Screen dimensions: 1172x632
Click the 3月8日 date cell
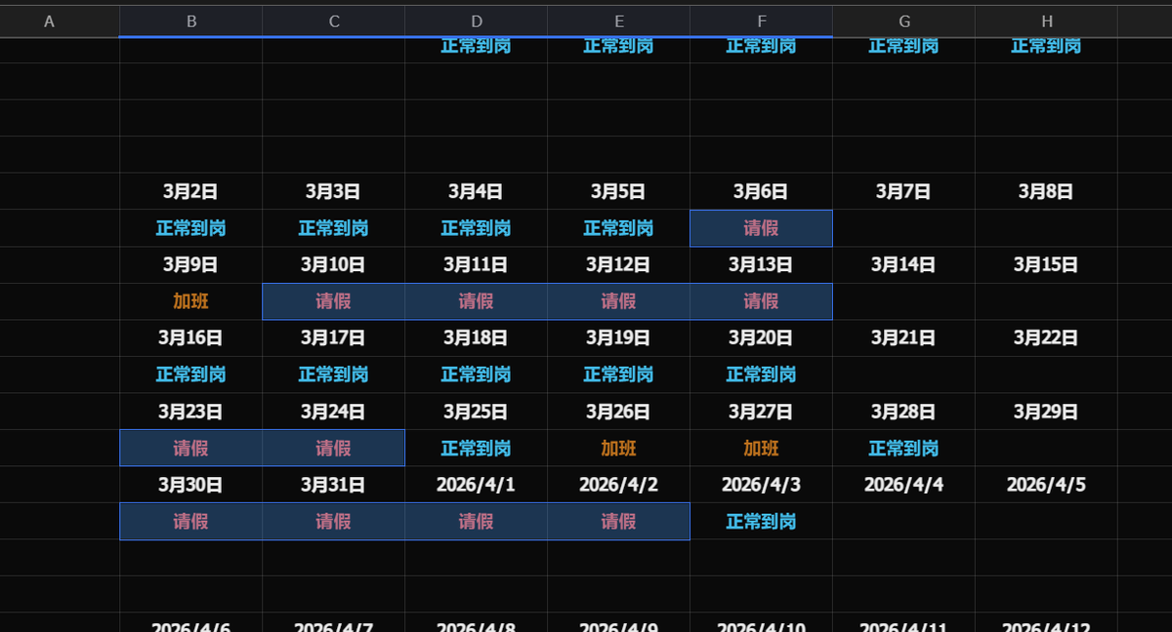(x=1047, y=191)
